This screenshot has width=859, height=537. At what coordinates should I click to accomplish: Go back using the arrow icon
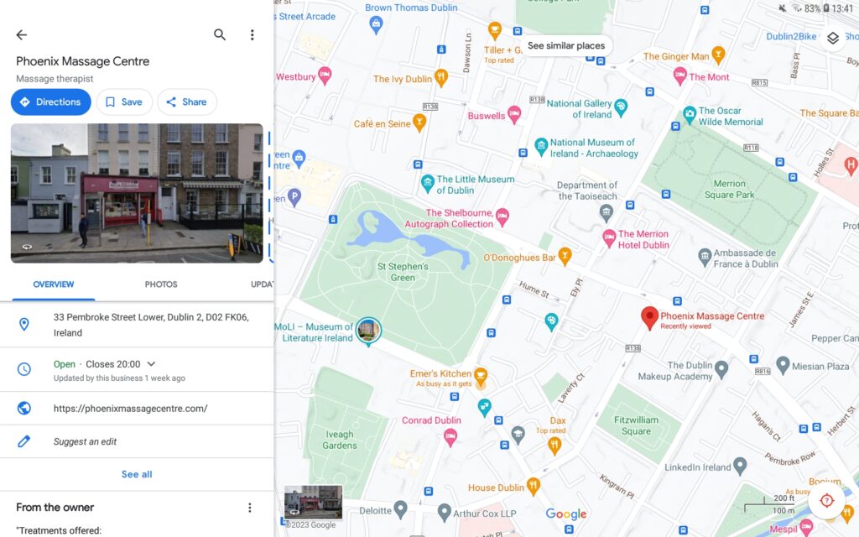pyautogui.click(x=21, y=35)
